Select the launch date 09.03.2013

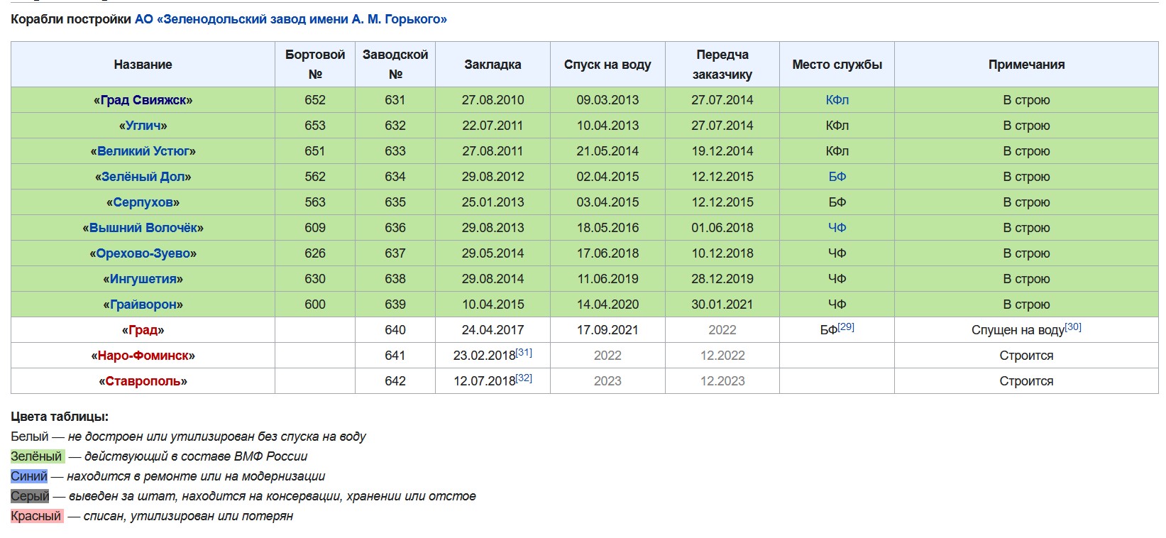click(x=607, y=100)
